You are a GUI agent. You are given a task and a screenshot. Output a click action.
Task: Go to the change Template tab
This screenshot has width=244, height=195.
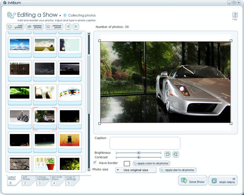point(42,181)
